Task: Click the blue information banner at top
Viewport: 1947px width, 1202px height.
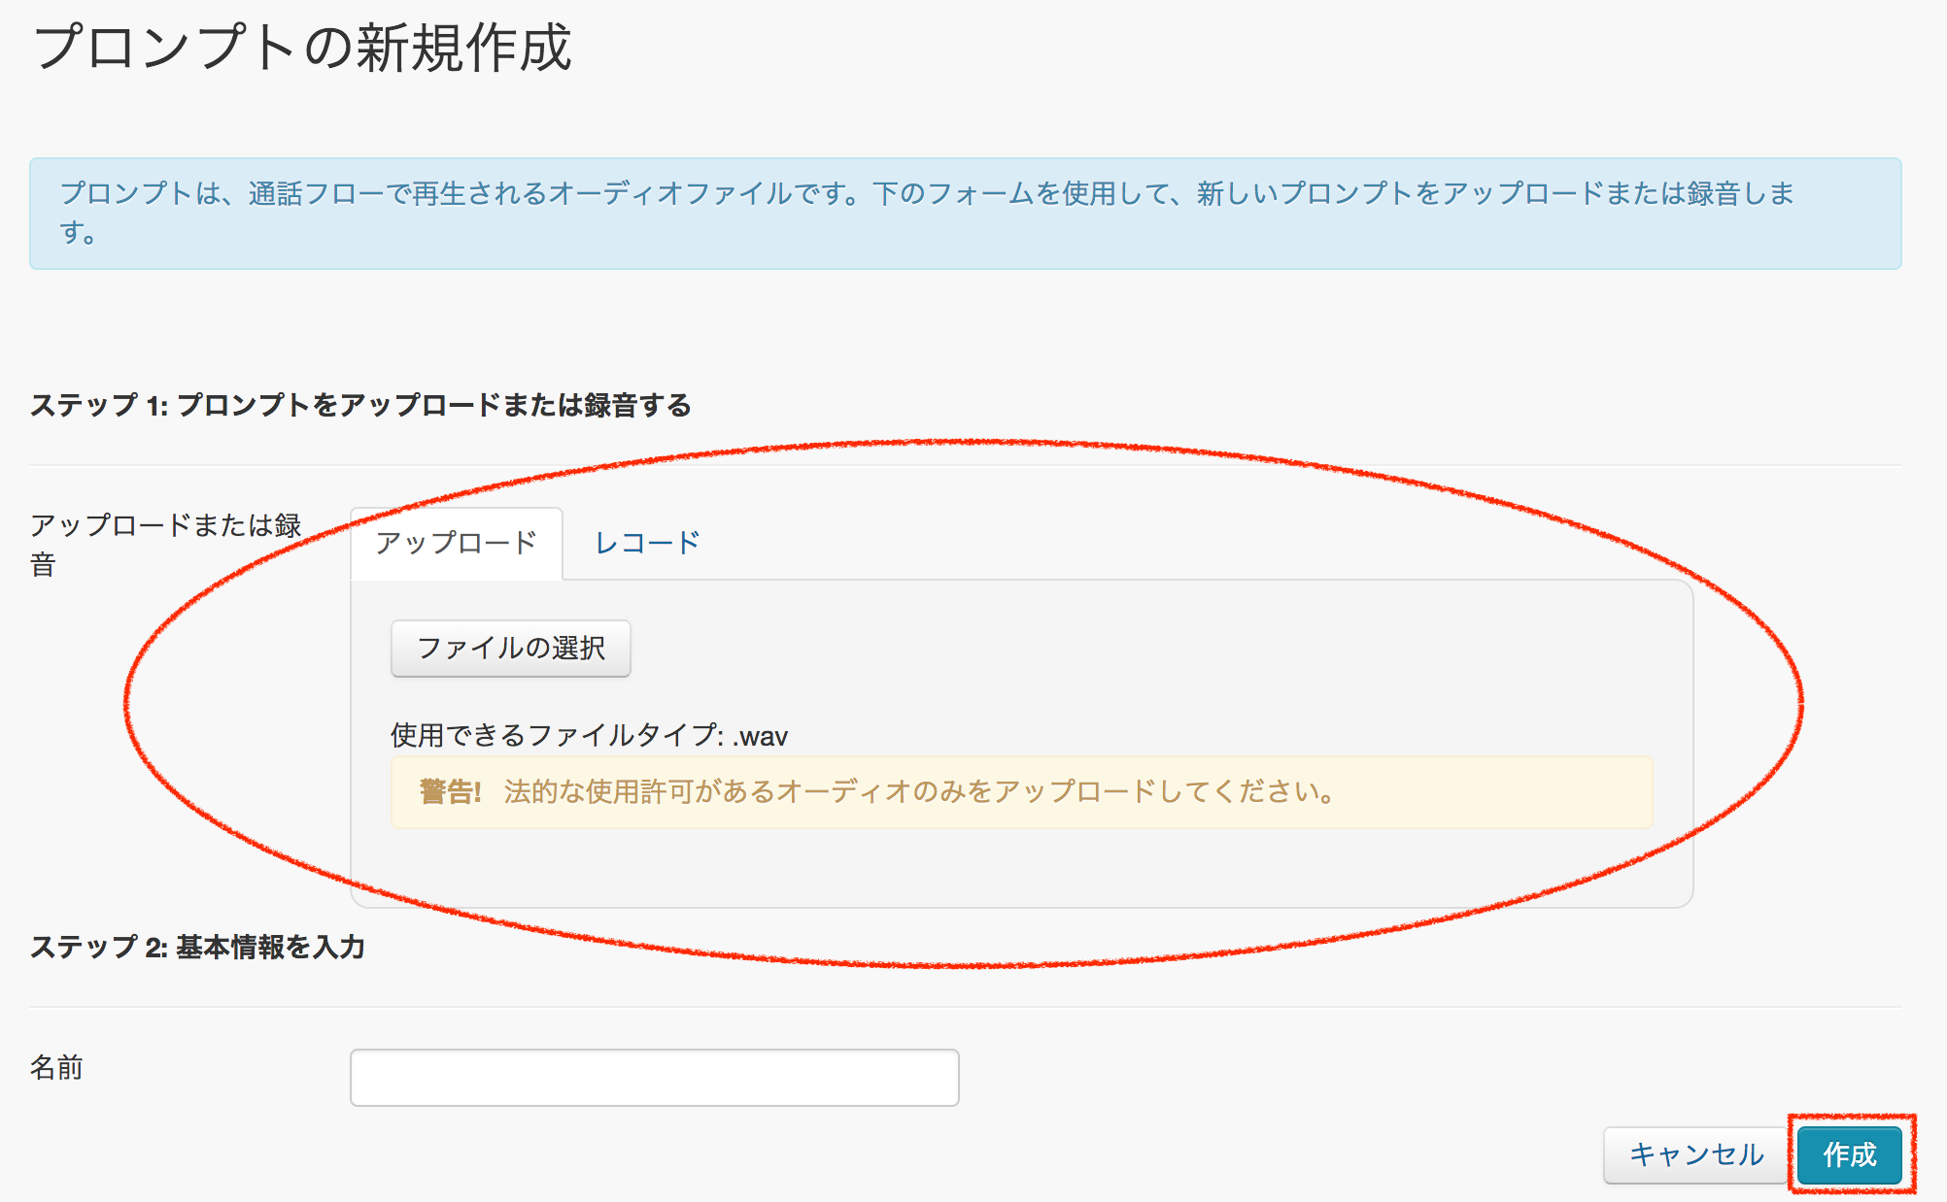Action: (967, 214)
